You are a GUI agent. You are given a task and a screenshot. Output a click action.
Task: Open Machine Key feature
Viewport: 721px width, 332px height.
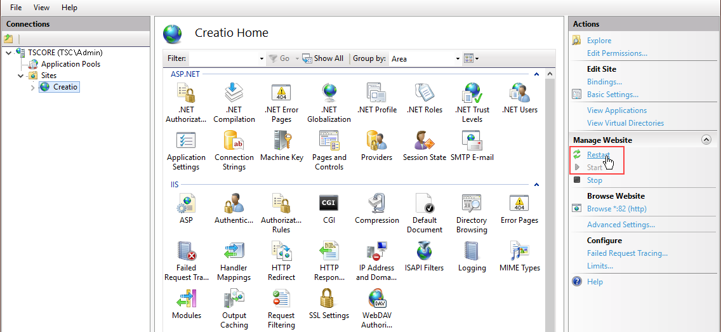pos(281,146)
